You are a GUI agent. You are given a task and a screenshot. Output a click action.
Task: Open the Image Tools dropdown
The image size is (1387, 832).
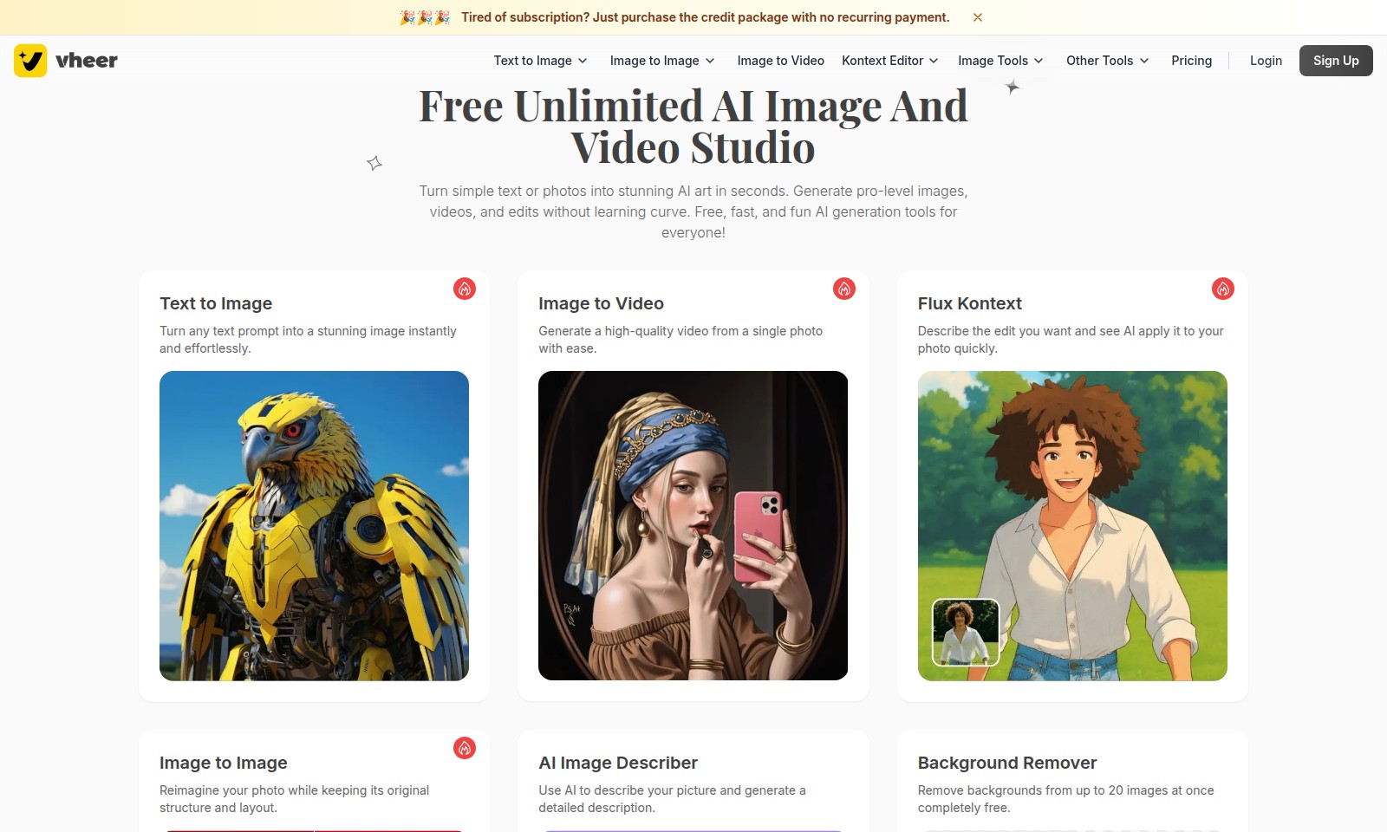click(x=1000, y=61)
